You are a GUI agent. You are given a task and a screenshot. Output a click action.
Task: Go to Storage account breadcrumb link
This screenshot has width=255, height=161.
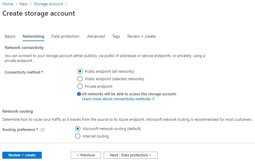pyautogui.click(x=48, y=4)
